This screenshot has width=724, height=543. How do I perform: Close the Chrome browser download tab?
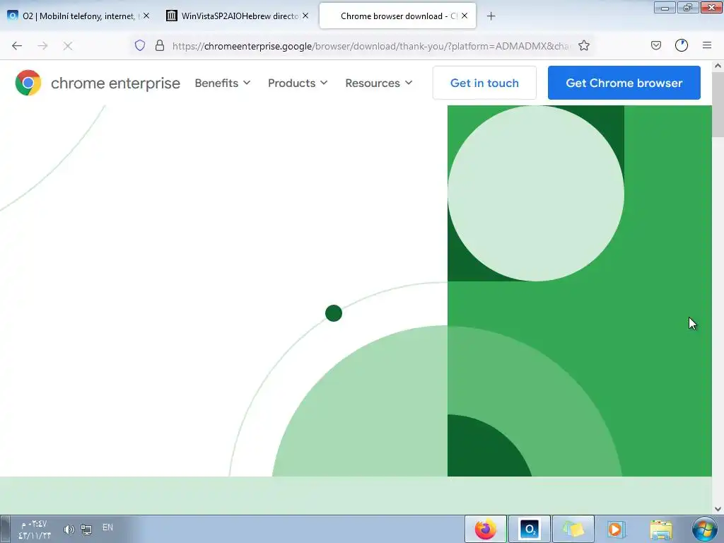coord(465,16)
